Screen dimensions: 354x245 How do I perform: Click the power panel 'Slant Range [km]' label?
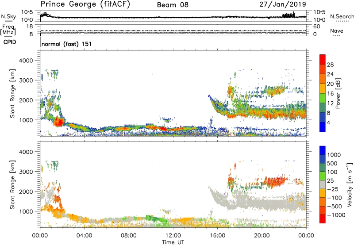12,93
